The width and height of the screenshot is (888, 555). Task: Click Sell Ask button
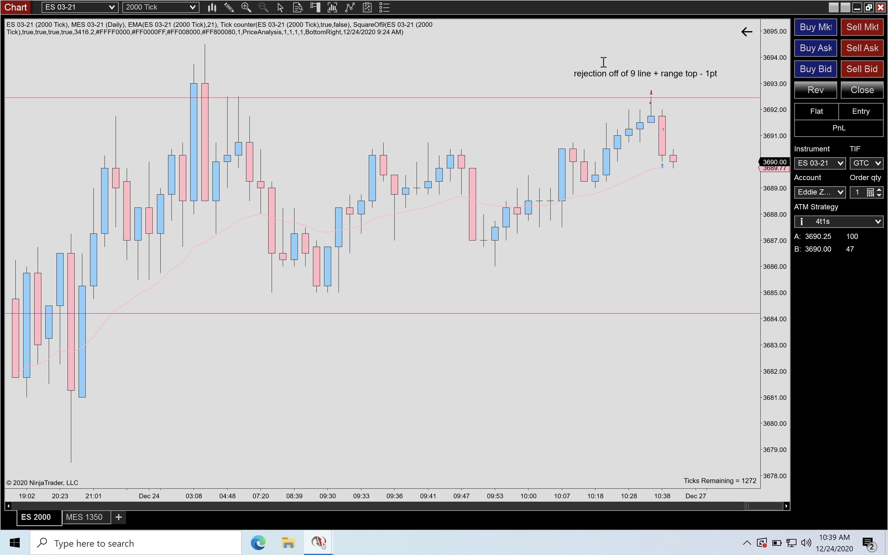pyautogui.click(x=862, y=48)
